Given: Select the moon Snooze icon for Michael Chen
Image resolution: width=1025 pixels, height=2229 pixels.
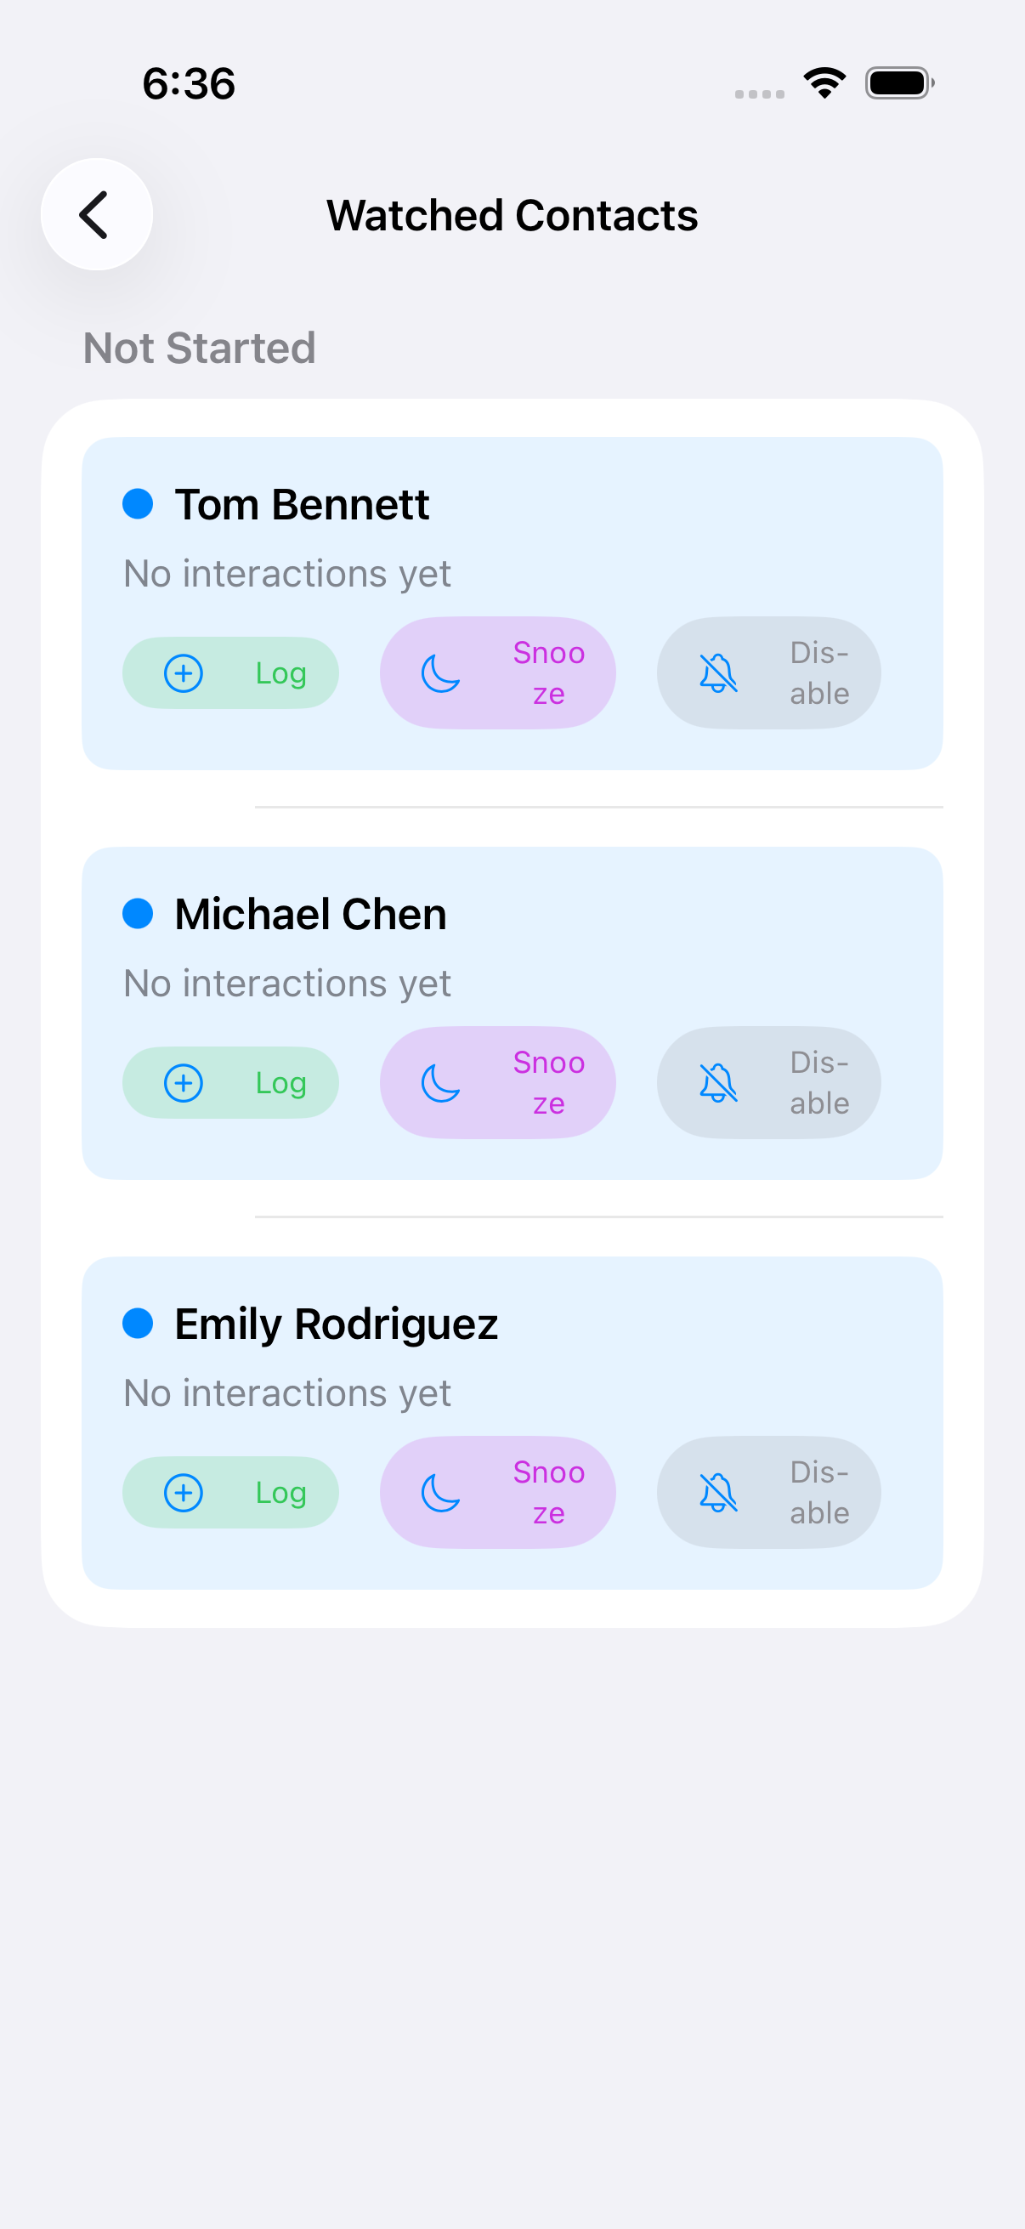Looking at the screenshot, I should pyautogui.click(x=439, y=1084).
